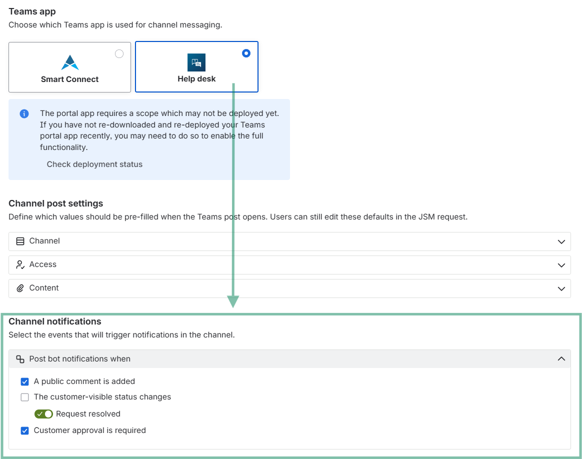Viewport: 582px width, 459px height.
Task: Expand the Content section chevron
Action: 561,288
